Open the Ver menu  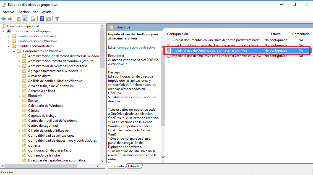(x=35, y=12)
